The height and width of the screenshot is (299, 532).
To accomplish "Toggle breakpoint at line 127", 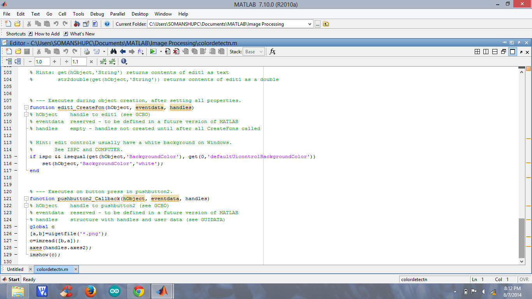I will [16, 241].
